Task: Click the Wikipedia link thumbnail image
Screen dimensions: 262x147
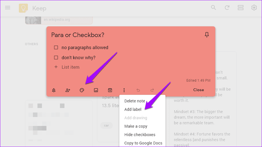Action: 33,20
